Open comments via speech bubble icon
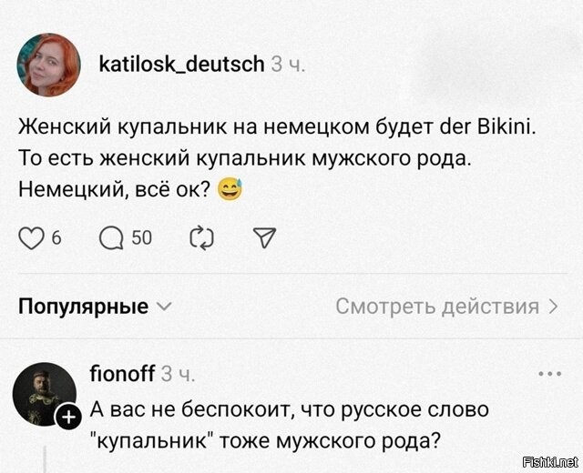 [112, 238]
